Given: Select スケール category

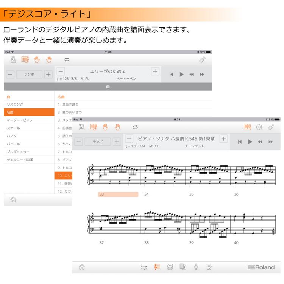Looking at the screenshot, I should click(29, 128).
